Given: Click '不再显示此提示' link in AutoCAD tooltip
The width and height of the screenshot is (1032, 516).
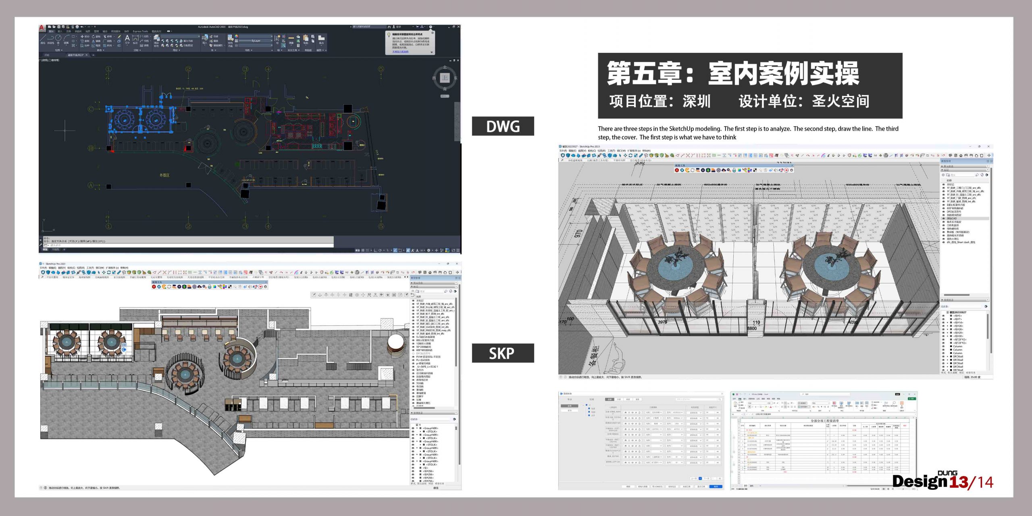Looking at the screenshot, I should coord(400,52).
